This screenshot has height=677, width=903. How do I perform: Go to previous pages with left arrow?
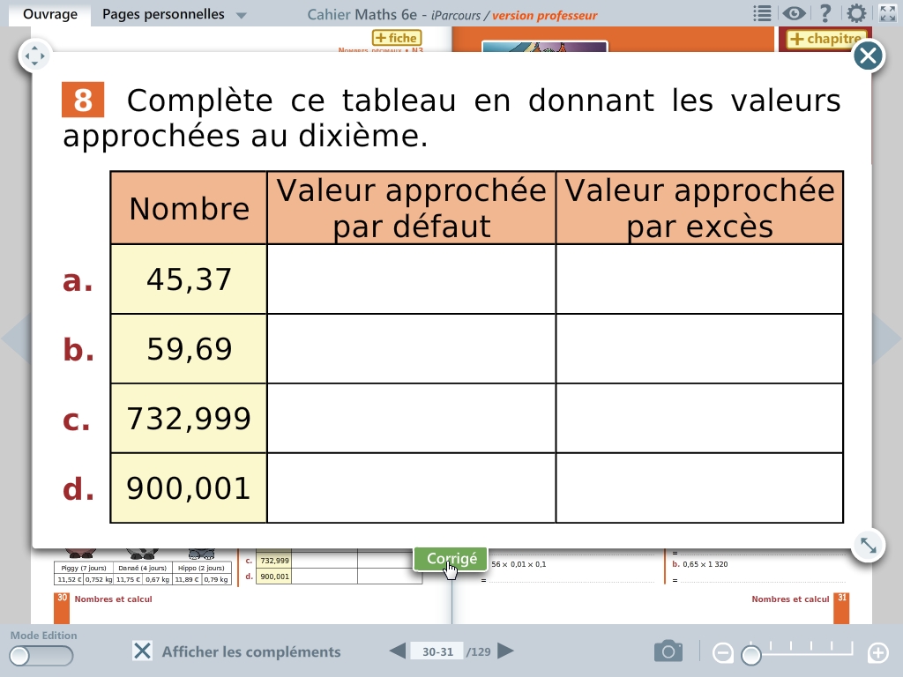pos(398,651)
